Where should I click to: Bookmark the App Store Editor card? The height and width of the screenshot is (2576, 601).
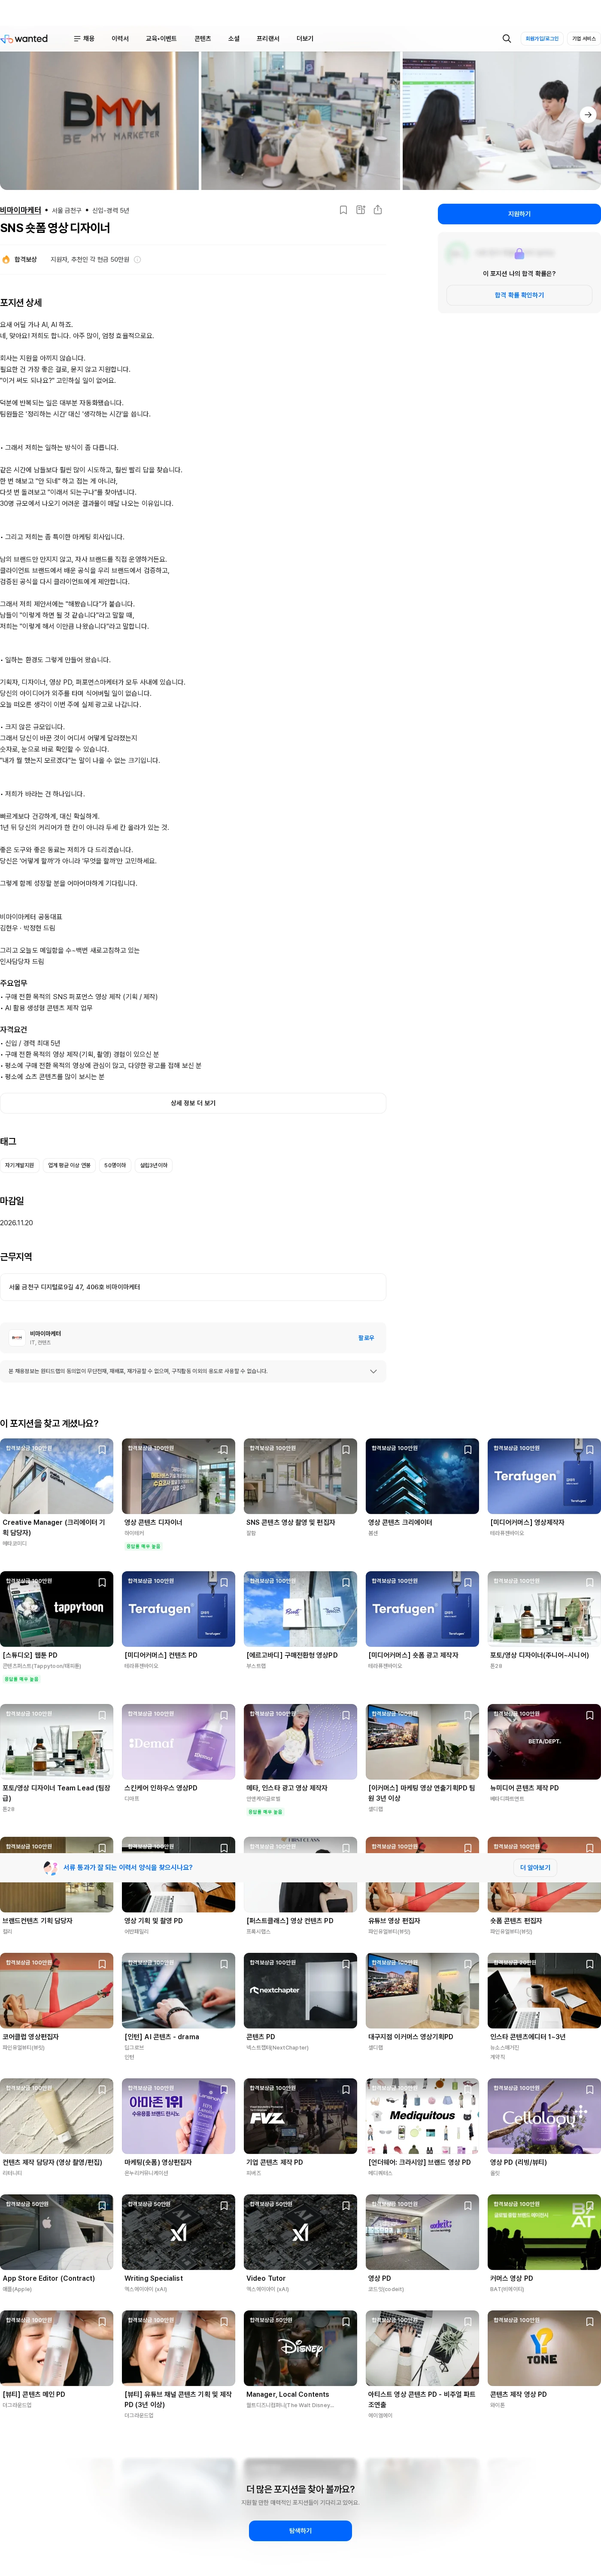click(x=102, y=2205)
